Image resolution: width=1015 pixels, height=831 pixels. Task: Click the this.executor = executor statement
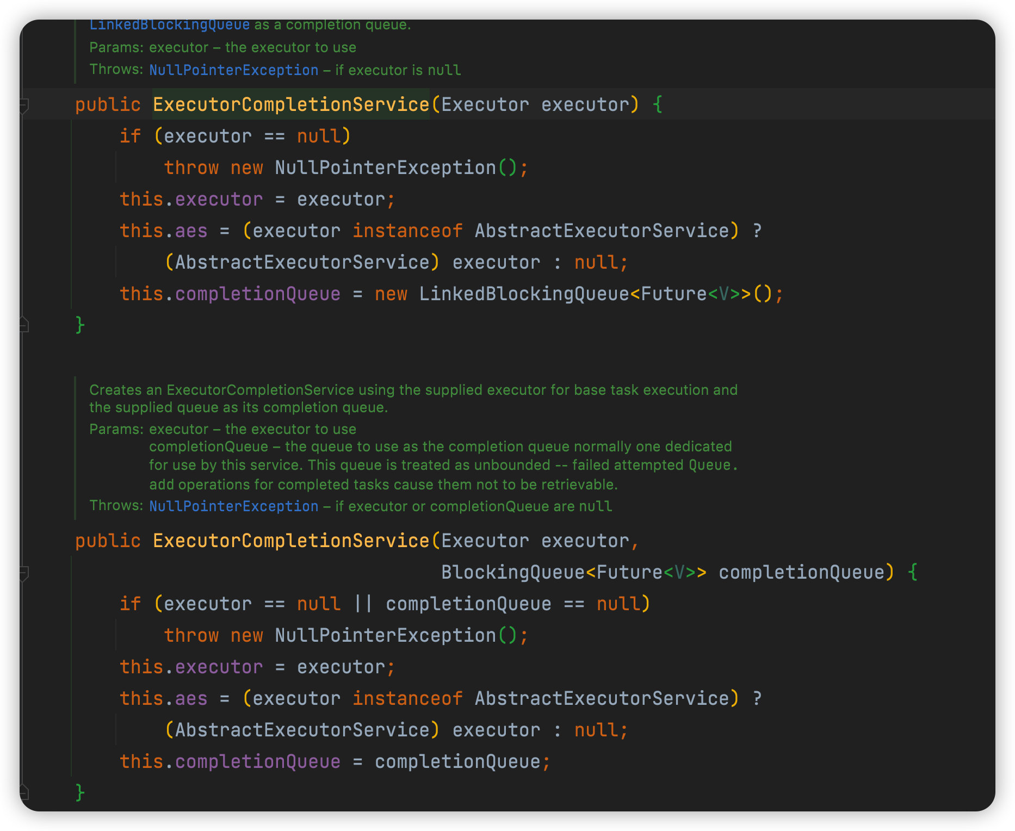tap(257, 199)
